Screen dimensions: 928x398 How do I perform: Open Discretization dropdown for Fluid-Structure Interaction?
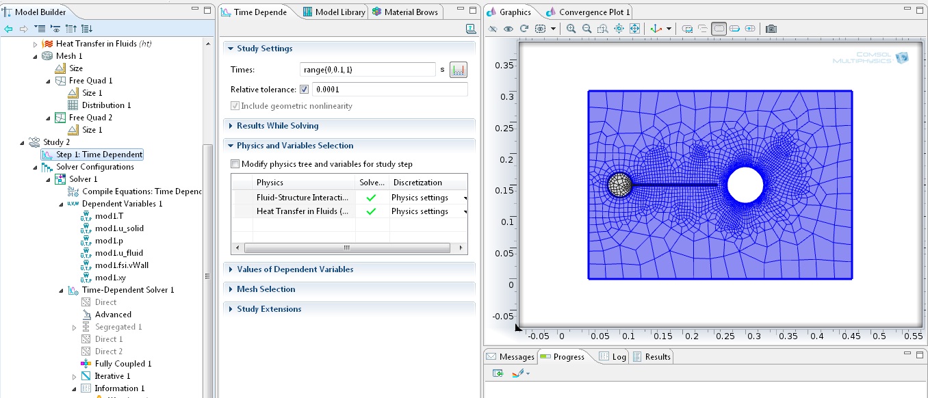point(466,198)
